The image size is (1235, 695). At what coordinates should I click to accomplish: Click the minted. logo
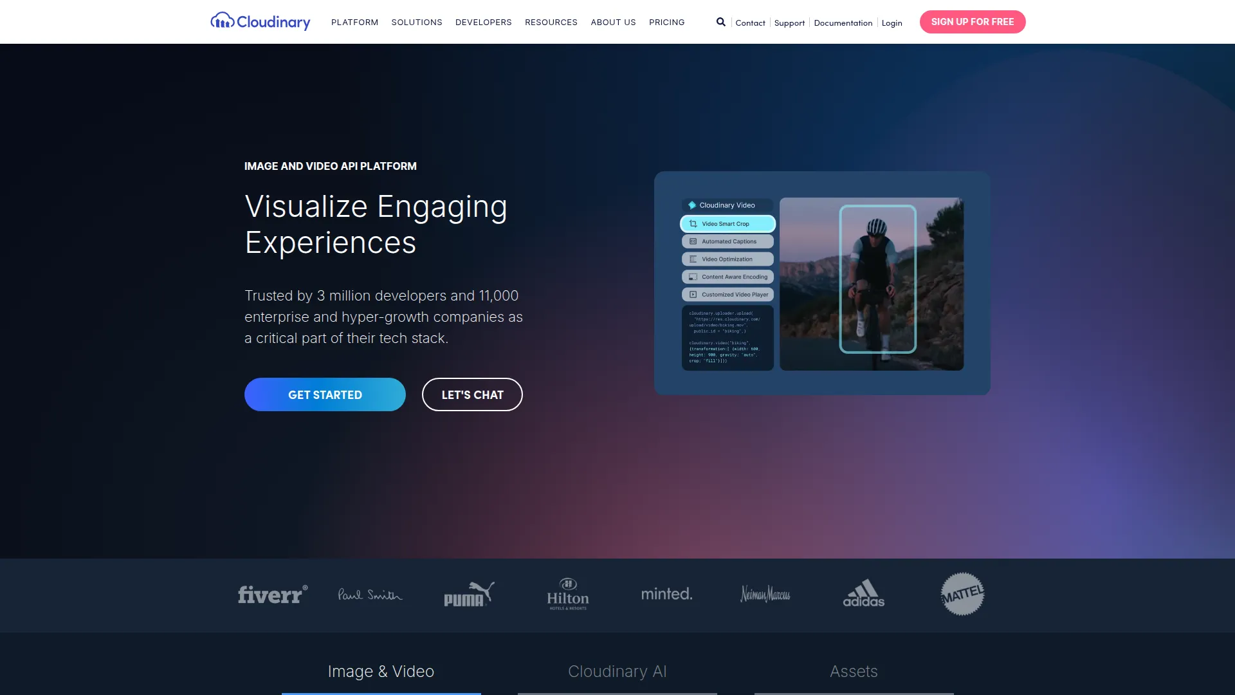click(x=667, y=594)
